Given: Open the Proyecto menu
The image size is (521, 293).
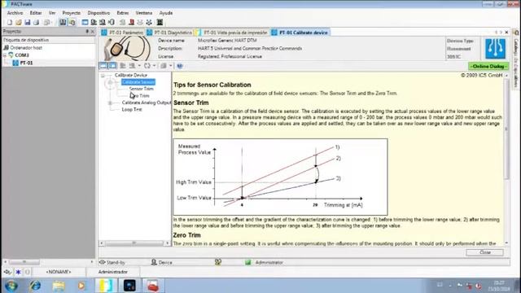Looking at the screenshot, I should [x=72, y=13].
